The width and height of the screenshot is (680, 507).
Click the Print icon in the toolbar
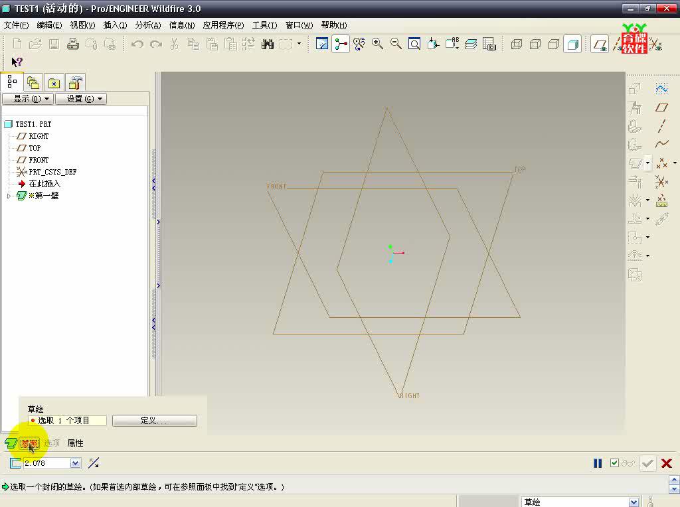72,44
